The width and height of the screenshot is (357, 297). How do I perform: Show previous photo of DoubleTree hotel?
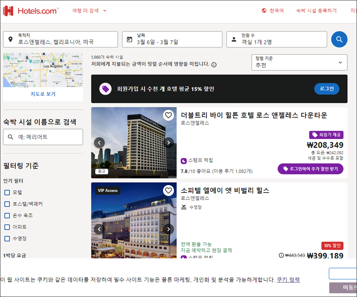pyautogui.click(x=99, y=143)
